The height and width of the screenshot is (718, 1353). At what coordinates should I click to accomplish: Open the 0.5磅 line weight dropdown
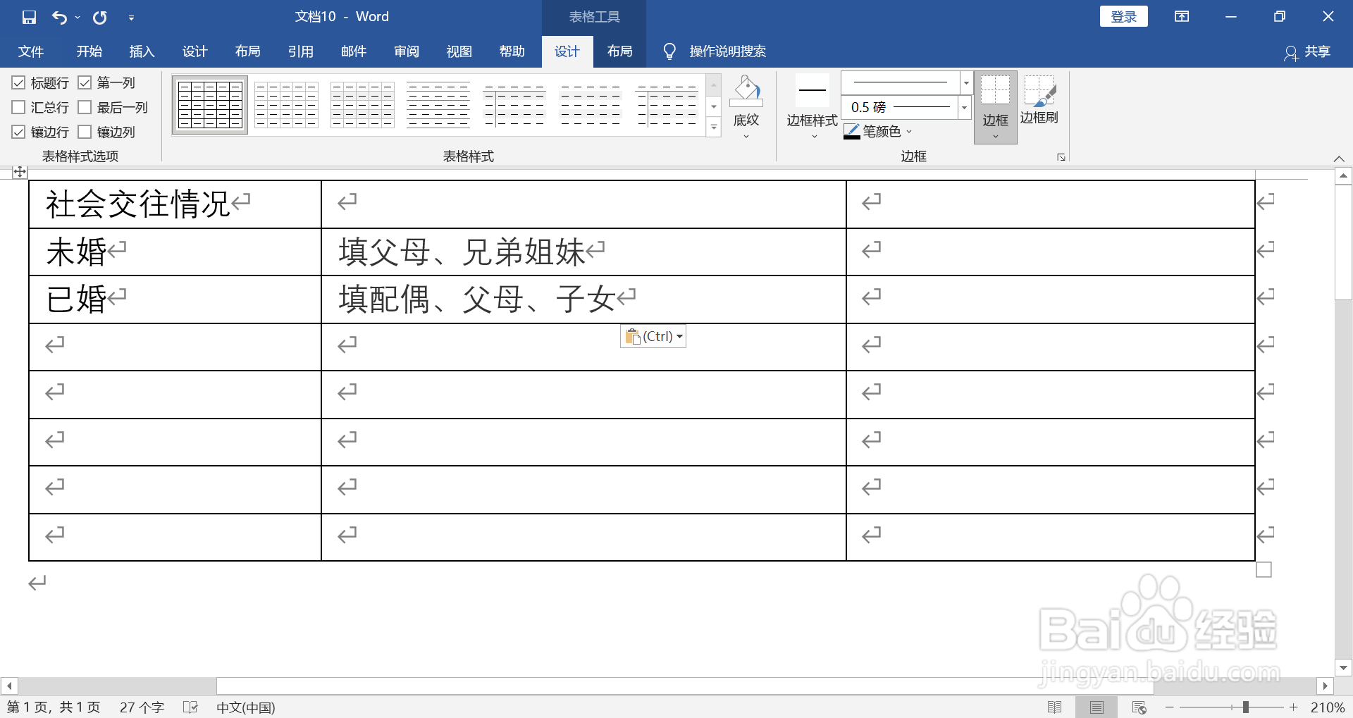pyautogui.click(x=965, y=107)
